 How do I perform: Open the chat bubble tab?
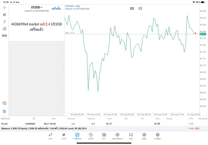tap(131, 136)
